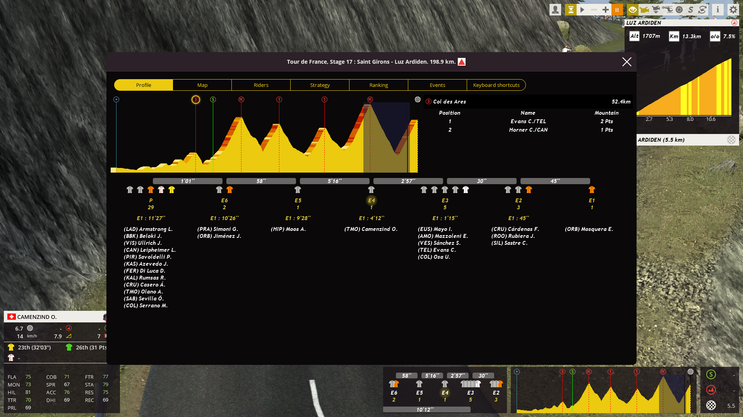The height and width of the screenshot is (417, 743).
Task: Select the leading group E1 jersey
Action: click(x=592, y=190)
